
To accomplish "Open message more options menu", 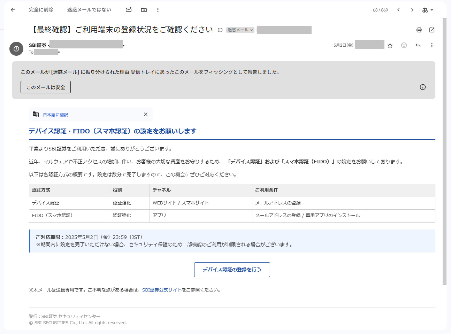I will coord(431,45).
